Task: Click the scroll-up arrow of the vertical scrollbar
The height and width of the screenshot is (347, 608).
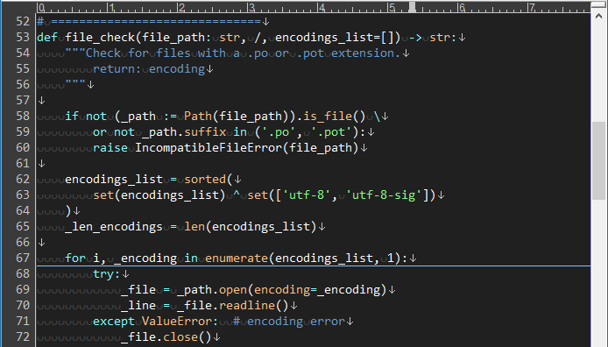Action: [598, 17]
